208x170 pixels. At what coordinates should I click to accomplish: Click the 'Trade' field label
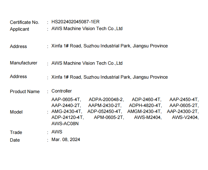click(x=16, y=132)
